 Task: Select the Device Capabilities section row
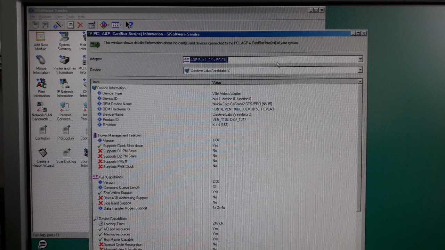[224, 219]
